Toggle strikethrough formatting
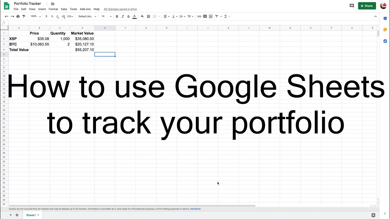Image resolution: width=390 pixels, height=219 pixels. point(128,16)
